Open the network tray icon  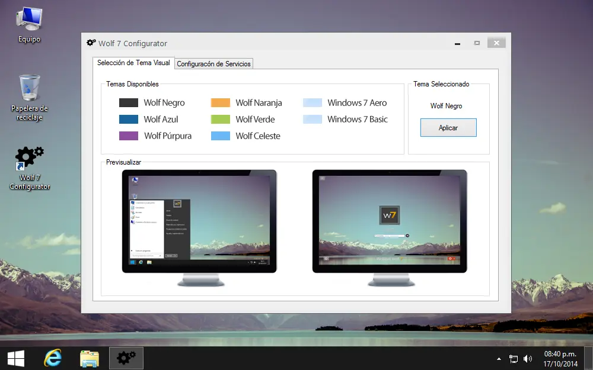(513, 359)
